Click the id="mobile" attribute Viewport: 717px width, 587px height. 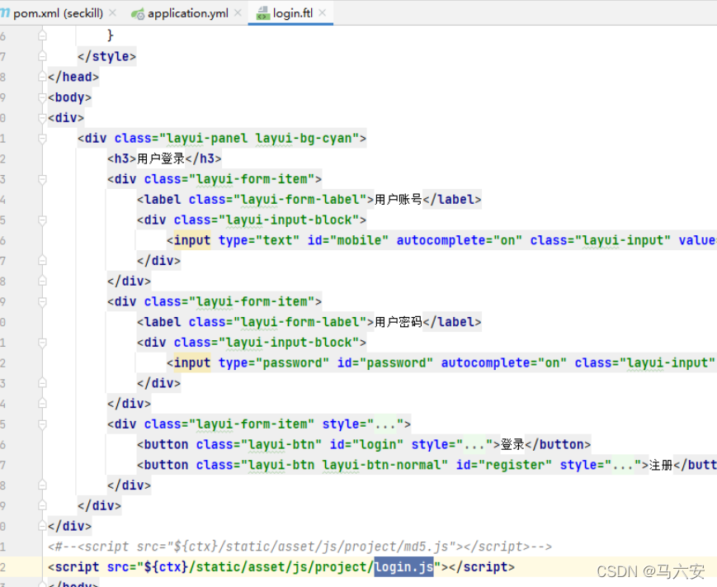[x=348, y=240]
